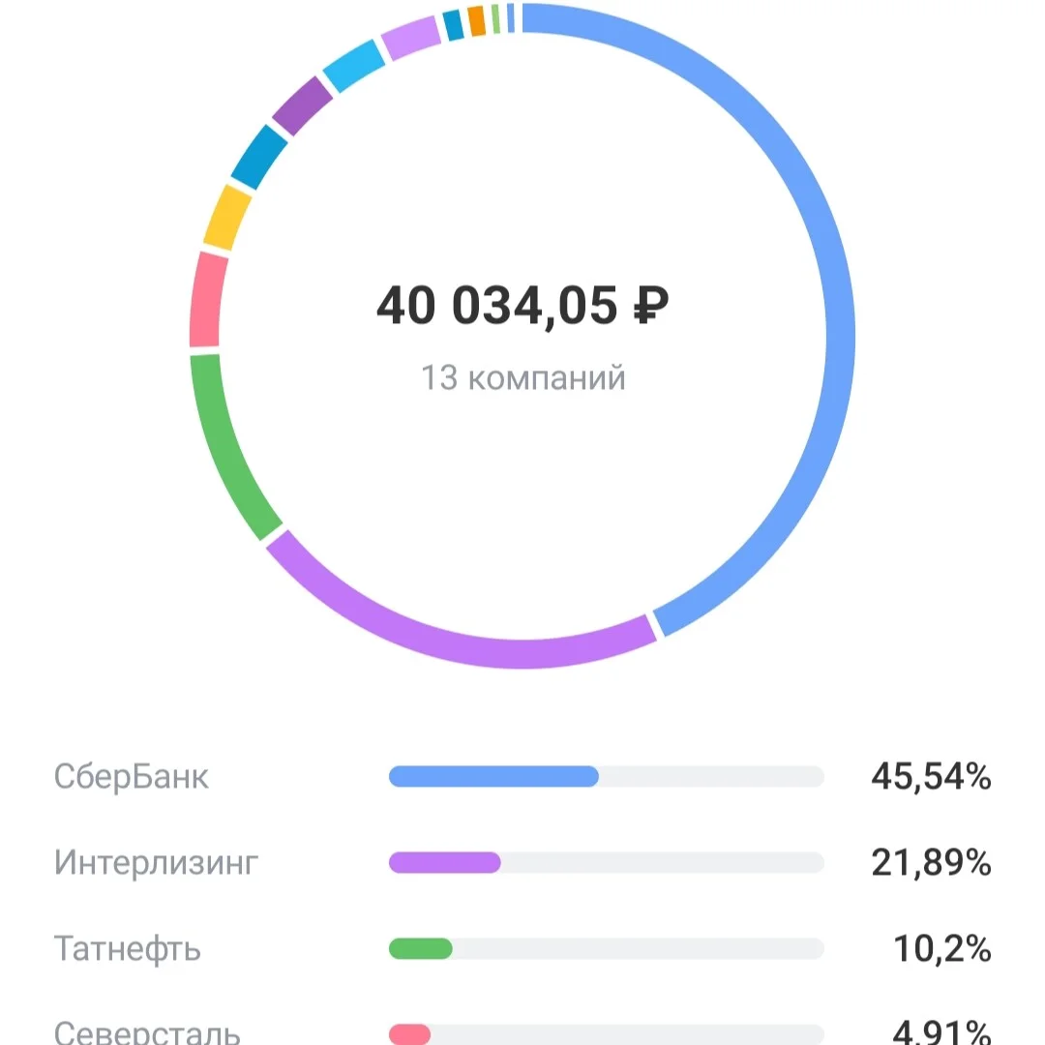This screenshot has width=1045, height=1045.
Task: Select the thin light-green donut segment
Action: [495, 18]
